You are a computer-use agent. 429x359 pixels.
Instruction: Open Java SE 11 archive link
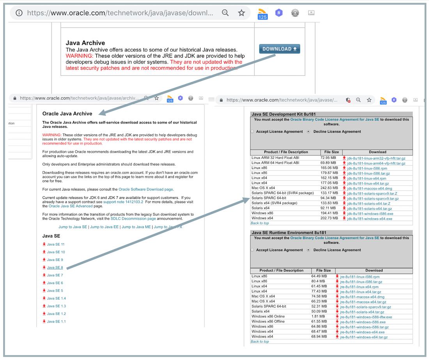pyautogui.click(x=55, y=245)
